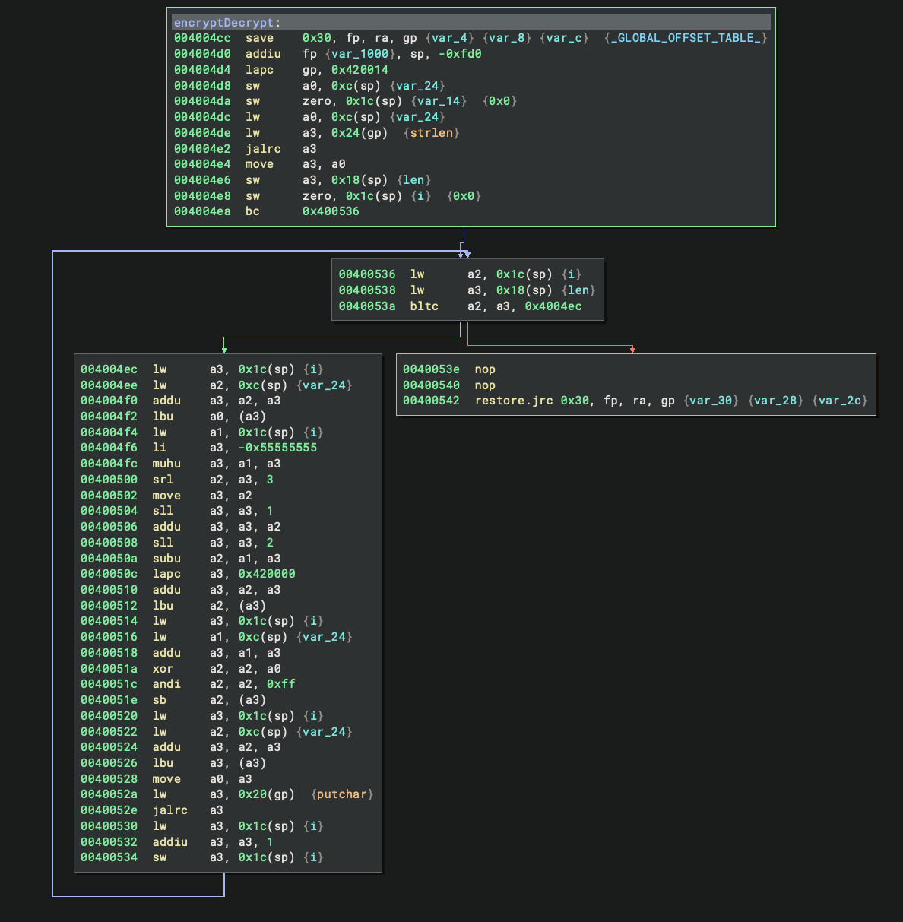Select the xor mnemonic at 0040051a

(163, 669)
